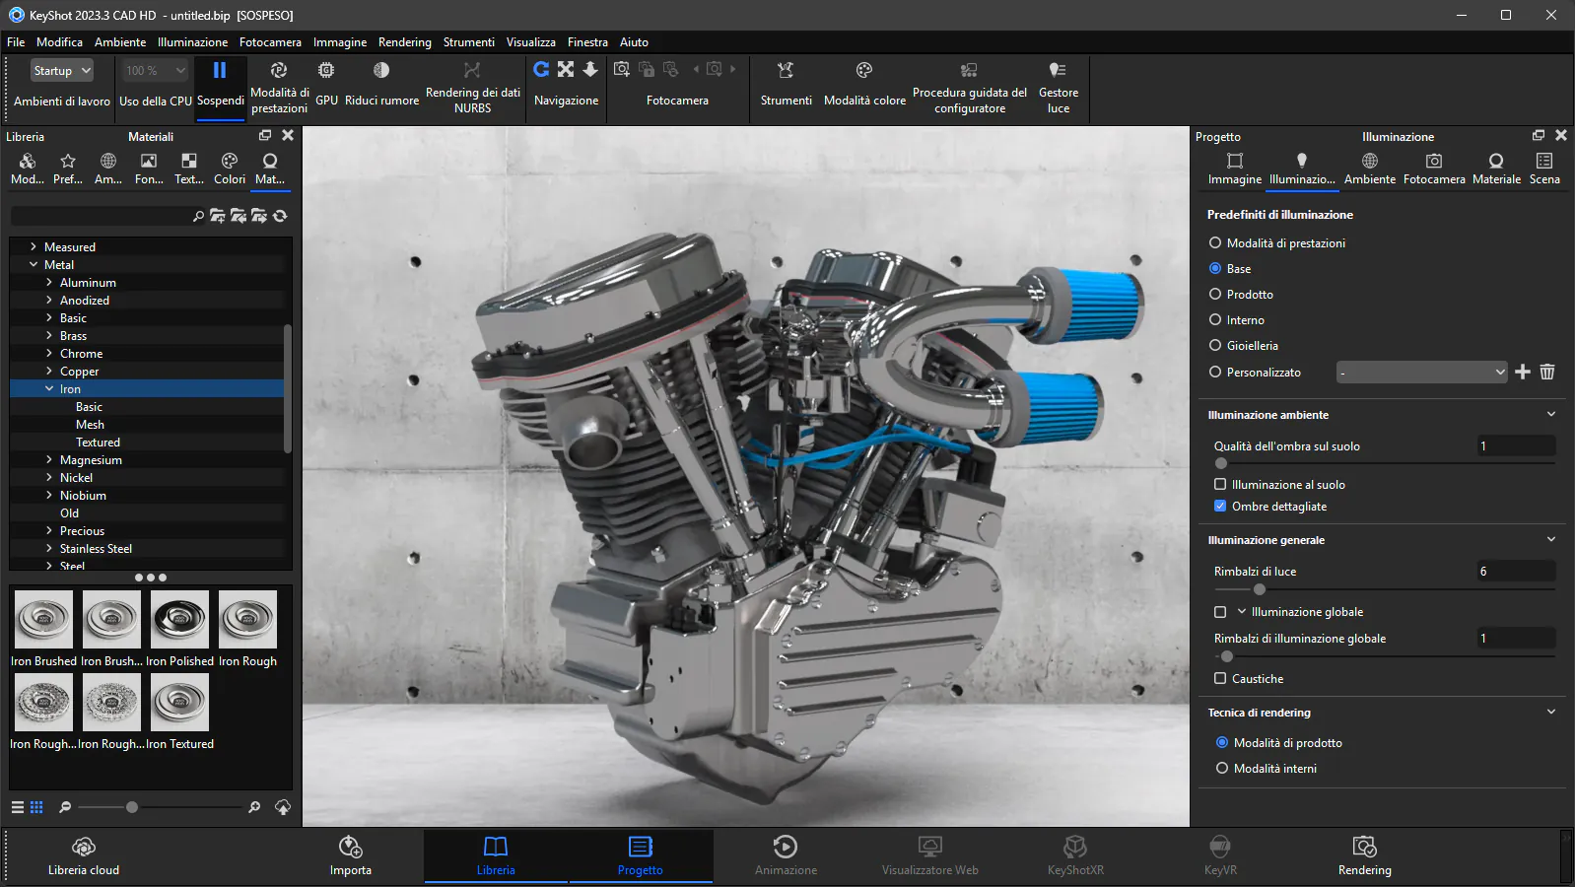Collapse the Iron folder in tree

pyautogui.click(x=49, y=389)
